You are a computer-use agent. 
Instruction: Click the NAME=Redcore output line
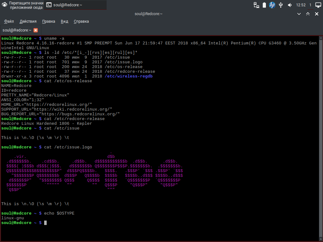click(16, 86)
